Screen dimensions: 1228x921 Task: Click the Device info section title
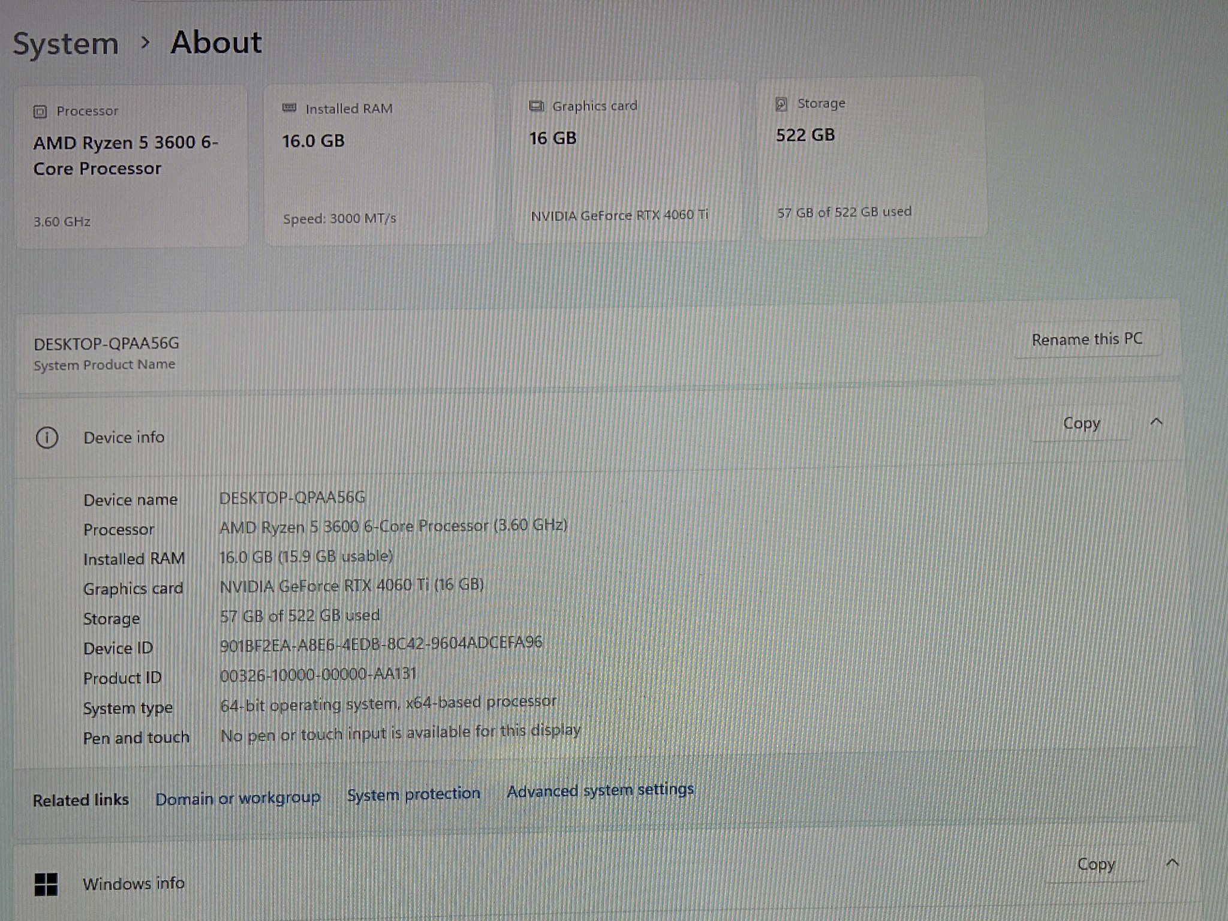(x=124, y=438)
